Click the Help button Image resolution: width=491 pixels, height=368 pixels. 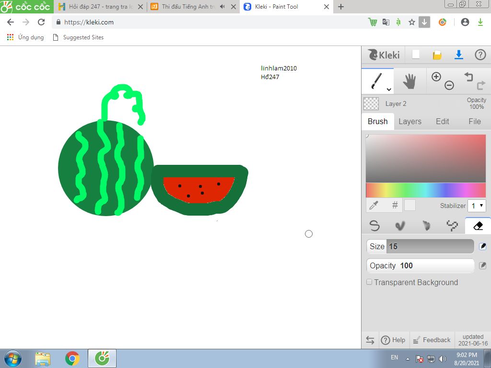point(393,340)
